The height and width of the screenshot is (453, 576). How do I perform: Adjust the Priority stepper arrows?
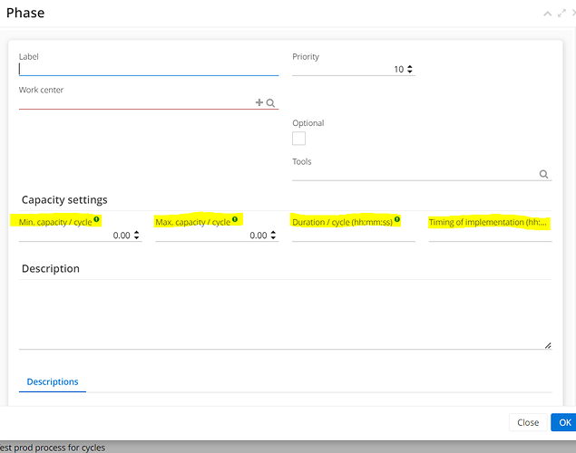point(410,69)
